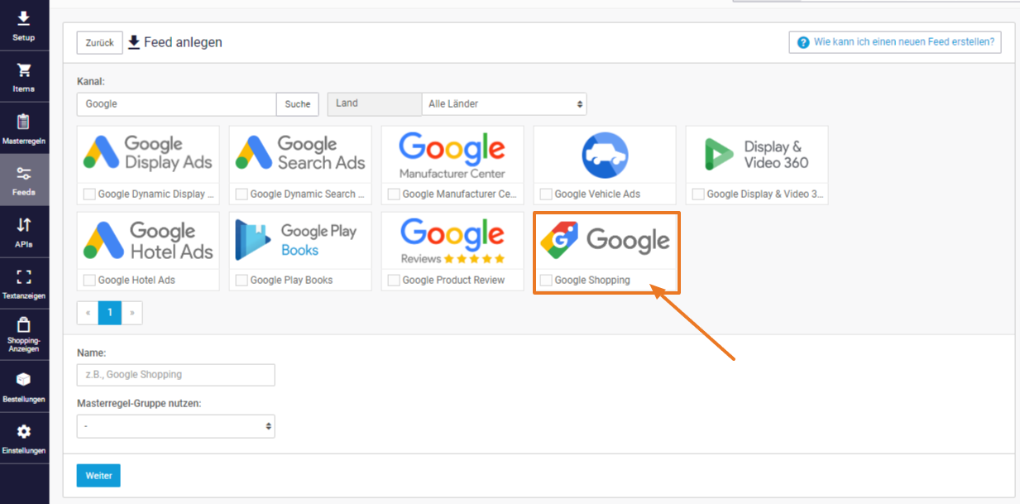The height and width of the screenshot is (504, 1020).
Task: Tick the Google Vehicle Ads checkbox
Action: [546, 194]
